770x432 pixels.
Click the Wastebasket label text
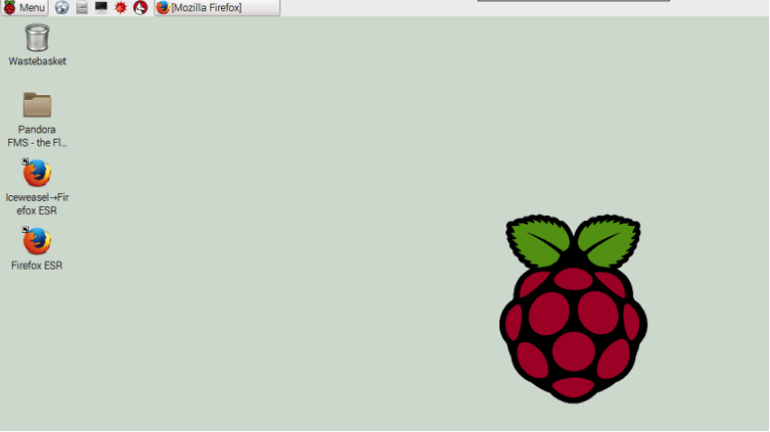38,61
